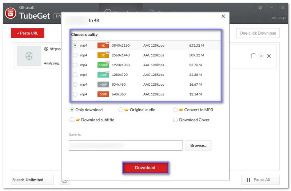The image size is (291, 191).
Task: Close the quality selection dialog
Action: tap(223, 16)
